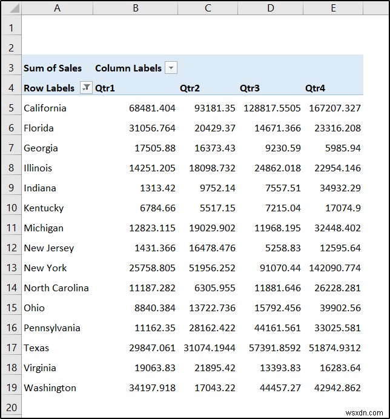Screen dimensions: 390x419
Task: Click New York Qtr3 value 91070.44
Action: pyautogui.click(x=278, y=268)
